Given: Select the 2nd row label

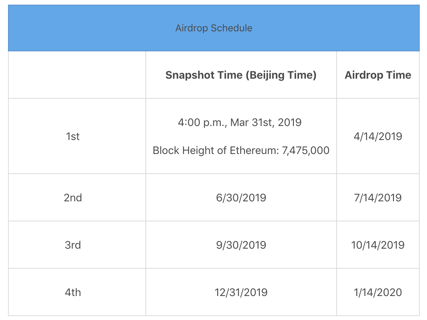Looking at the screenshot, I should [73, 198].
